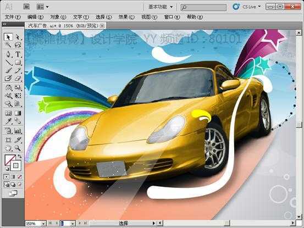Go to the next artboard
304x228 pixels.
click(x=79, y=224)
